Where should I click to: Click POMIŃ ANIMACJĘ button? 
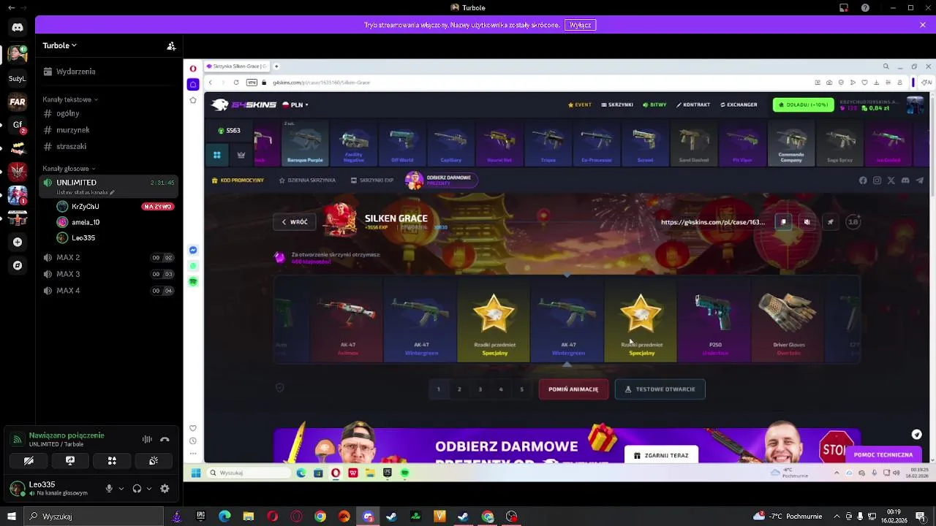pos(573,389)
